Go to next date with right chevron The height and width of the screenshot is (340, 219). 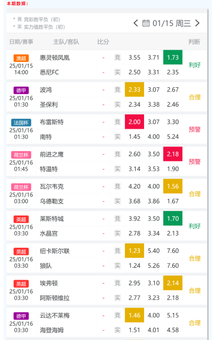click(197, 23)
